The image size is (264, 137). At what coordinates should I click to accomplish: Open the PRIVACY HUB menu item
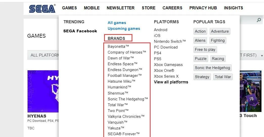tap(203, 8)
